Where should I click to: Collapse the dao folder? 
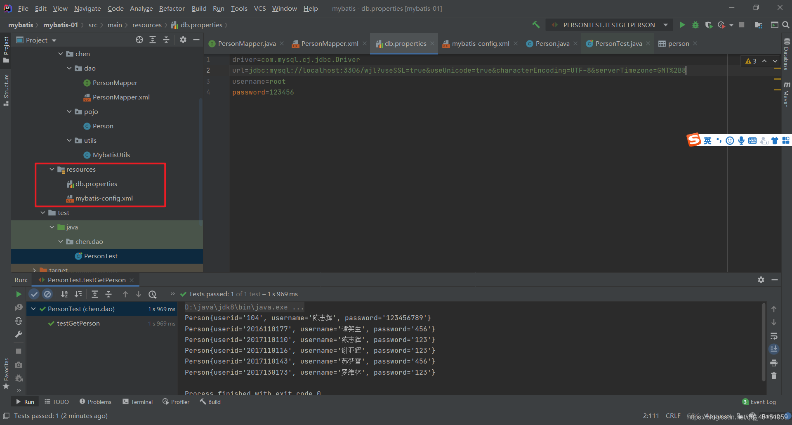69,68
